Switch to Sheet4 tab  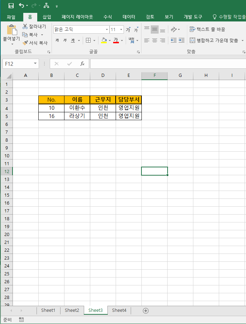click(119, 310)
